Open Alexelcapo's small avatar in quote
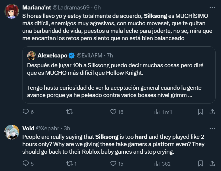This screenshot has height=171, width=221. (x=31, y=56)
